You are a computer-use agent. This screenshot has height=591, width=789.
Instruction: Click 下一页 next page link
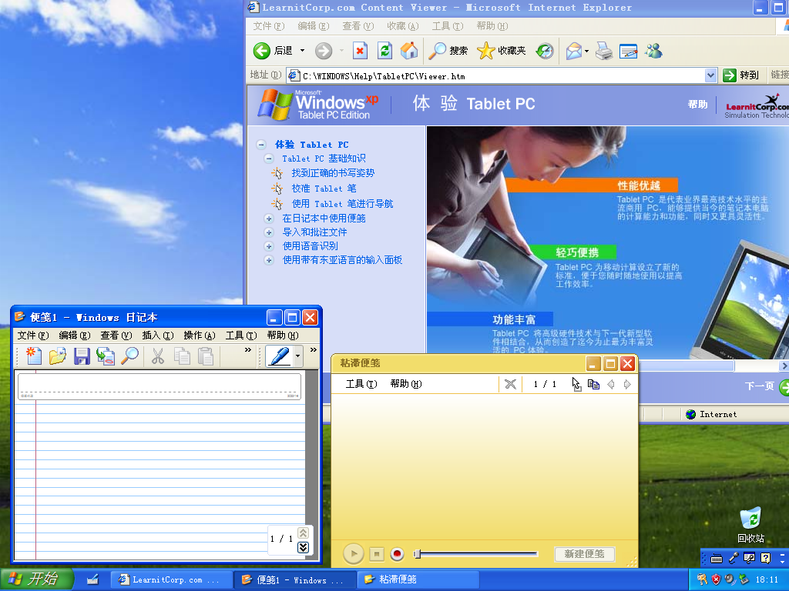[759, 386]
